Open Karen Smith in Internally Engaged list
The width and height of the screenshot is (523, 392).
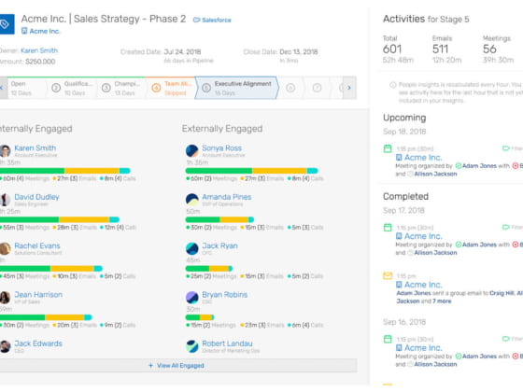click(x=35, y=148)
